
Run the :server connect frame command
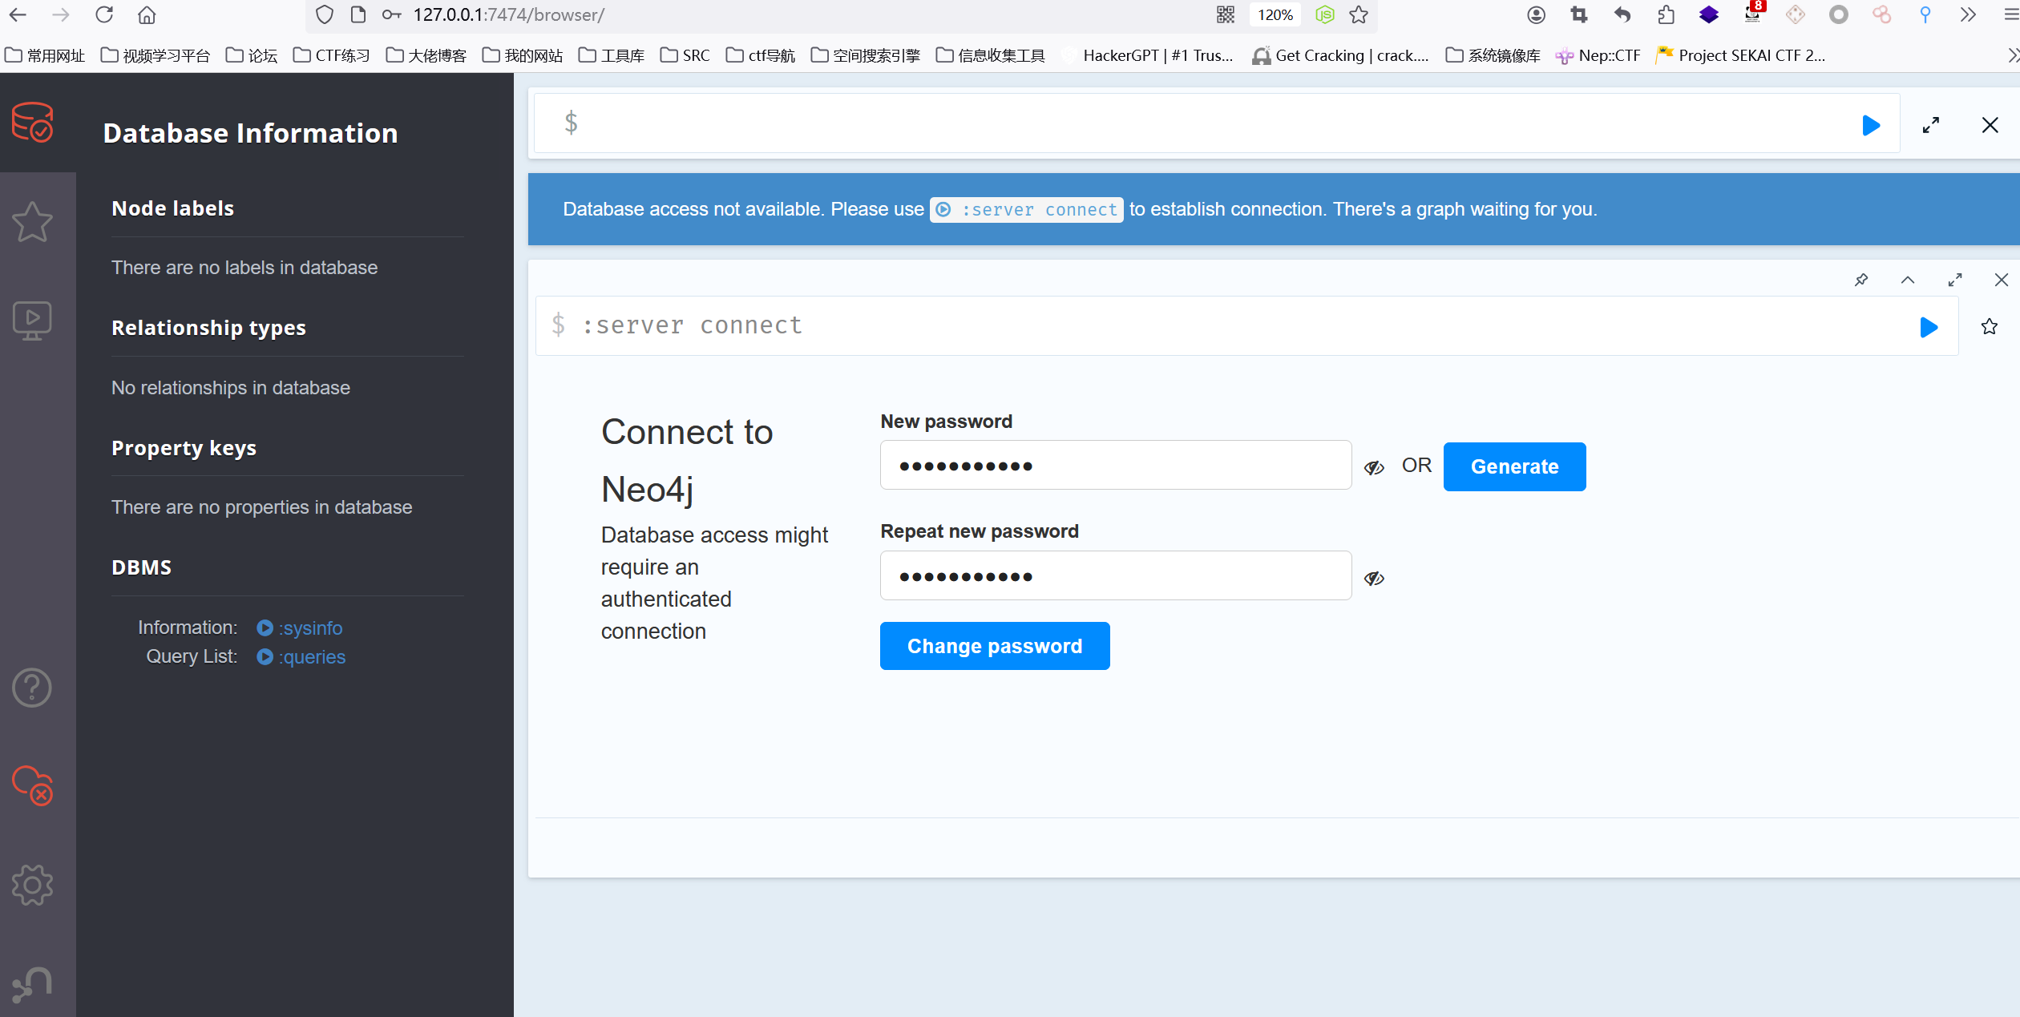[1929, 327]
